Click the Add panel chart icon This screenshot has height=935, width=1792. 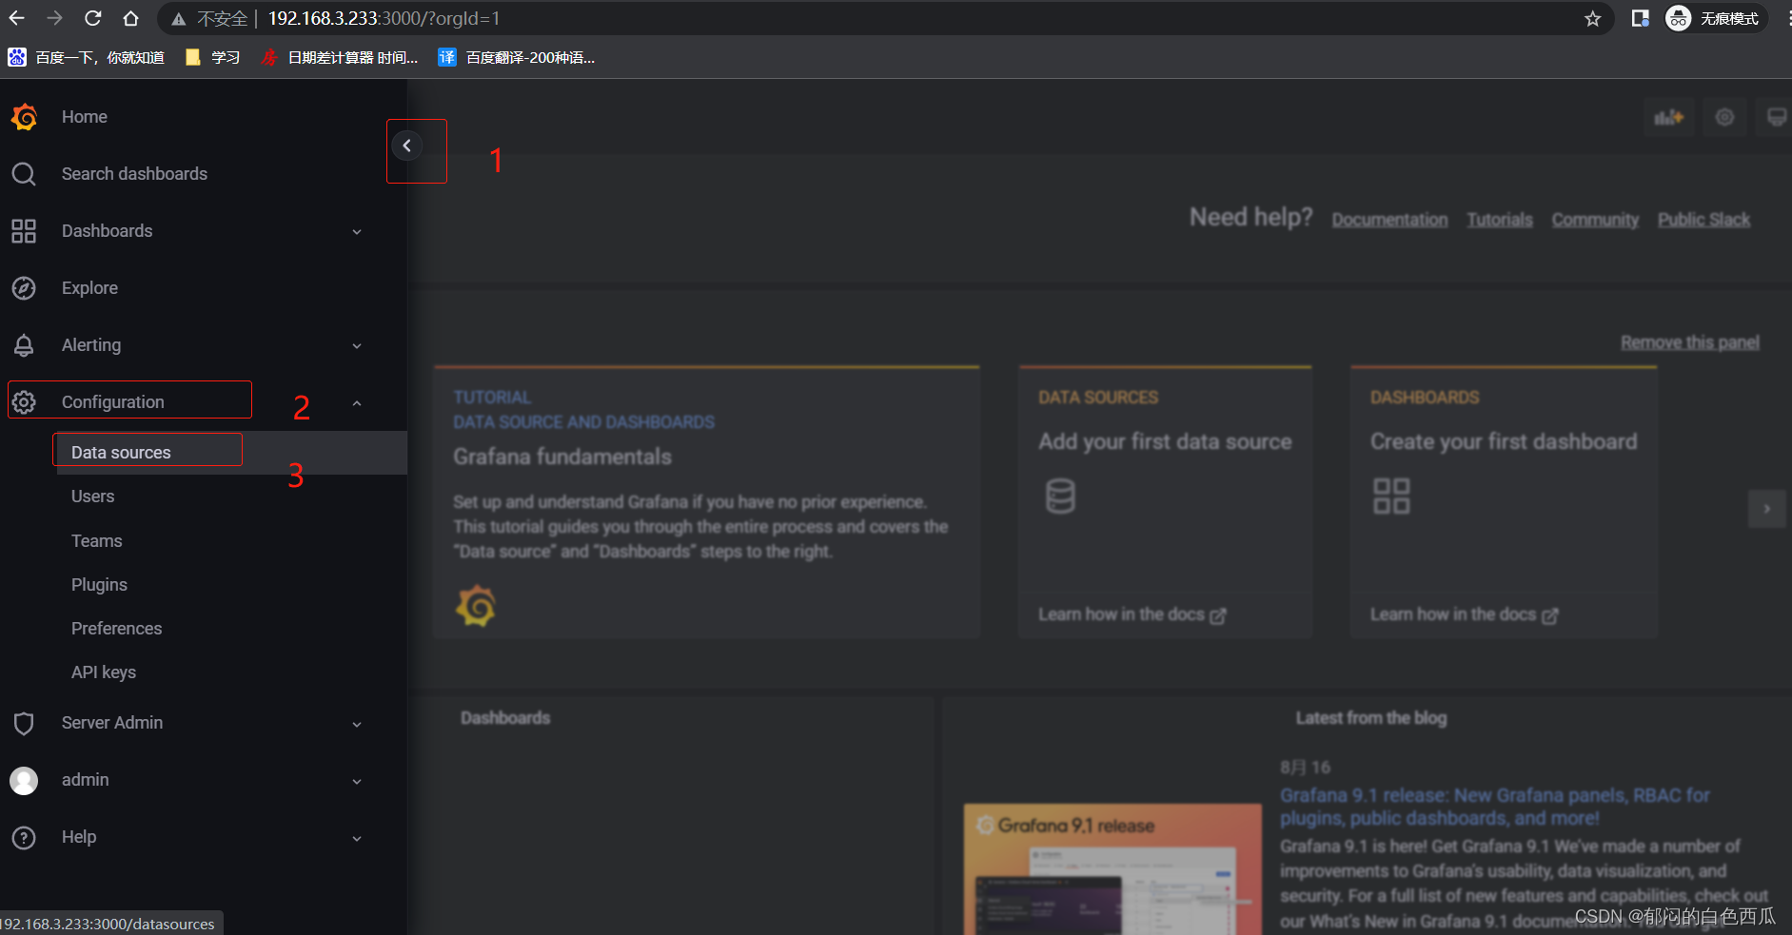1668,117
